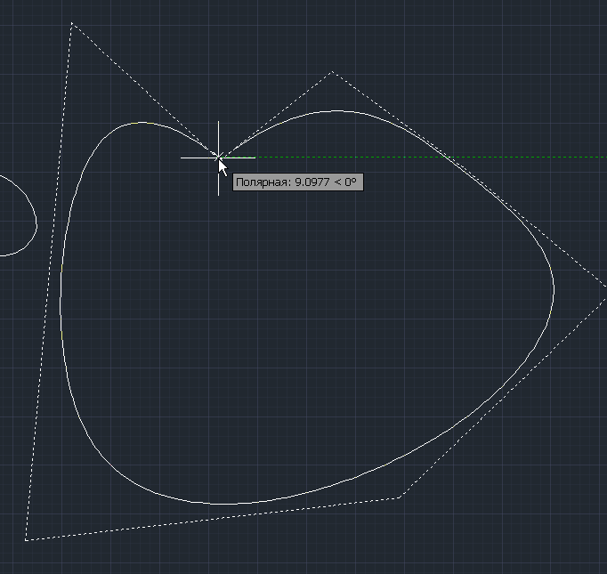Viewport: 607px width, 574px height.
Task: Pick the bottom-left control frame vertex
Action: coord(27,540)
